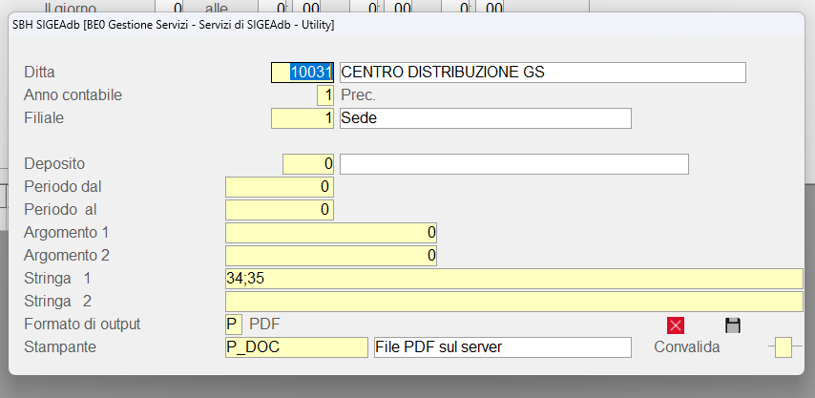Click into the Periodo al field

[x=279, y=209]
